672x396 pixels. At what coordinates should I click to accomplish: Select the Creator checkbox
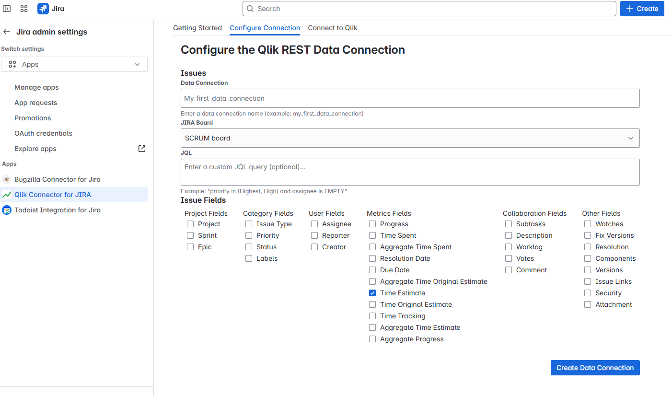[314, 247]
